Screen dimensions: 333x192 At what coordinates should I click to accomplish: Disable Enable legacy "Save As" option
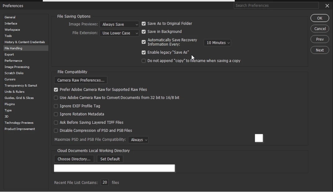pyautogui.click(x=144, y=52)
